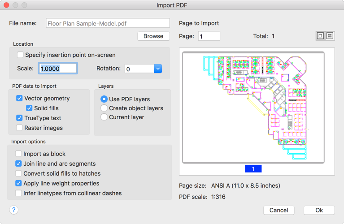This screenshot has width=344, height=224.
Task: Click the Browse button
Action: pos(153,36)
